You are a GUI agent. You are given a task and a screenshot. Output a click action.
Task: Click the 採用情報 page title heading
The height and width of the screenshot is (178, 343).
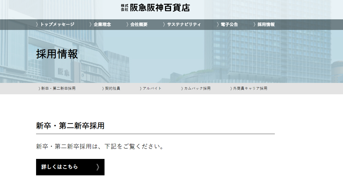57,54
